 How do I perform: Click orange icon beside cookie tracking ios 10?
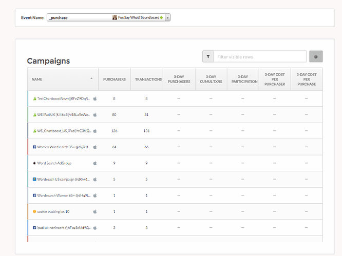click(x=34, y=211)
